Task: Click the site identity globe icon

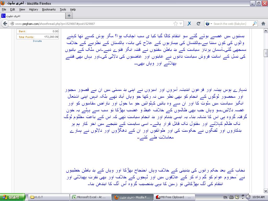Action: click(12, 24)
